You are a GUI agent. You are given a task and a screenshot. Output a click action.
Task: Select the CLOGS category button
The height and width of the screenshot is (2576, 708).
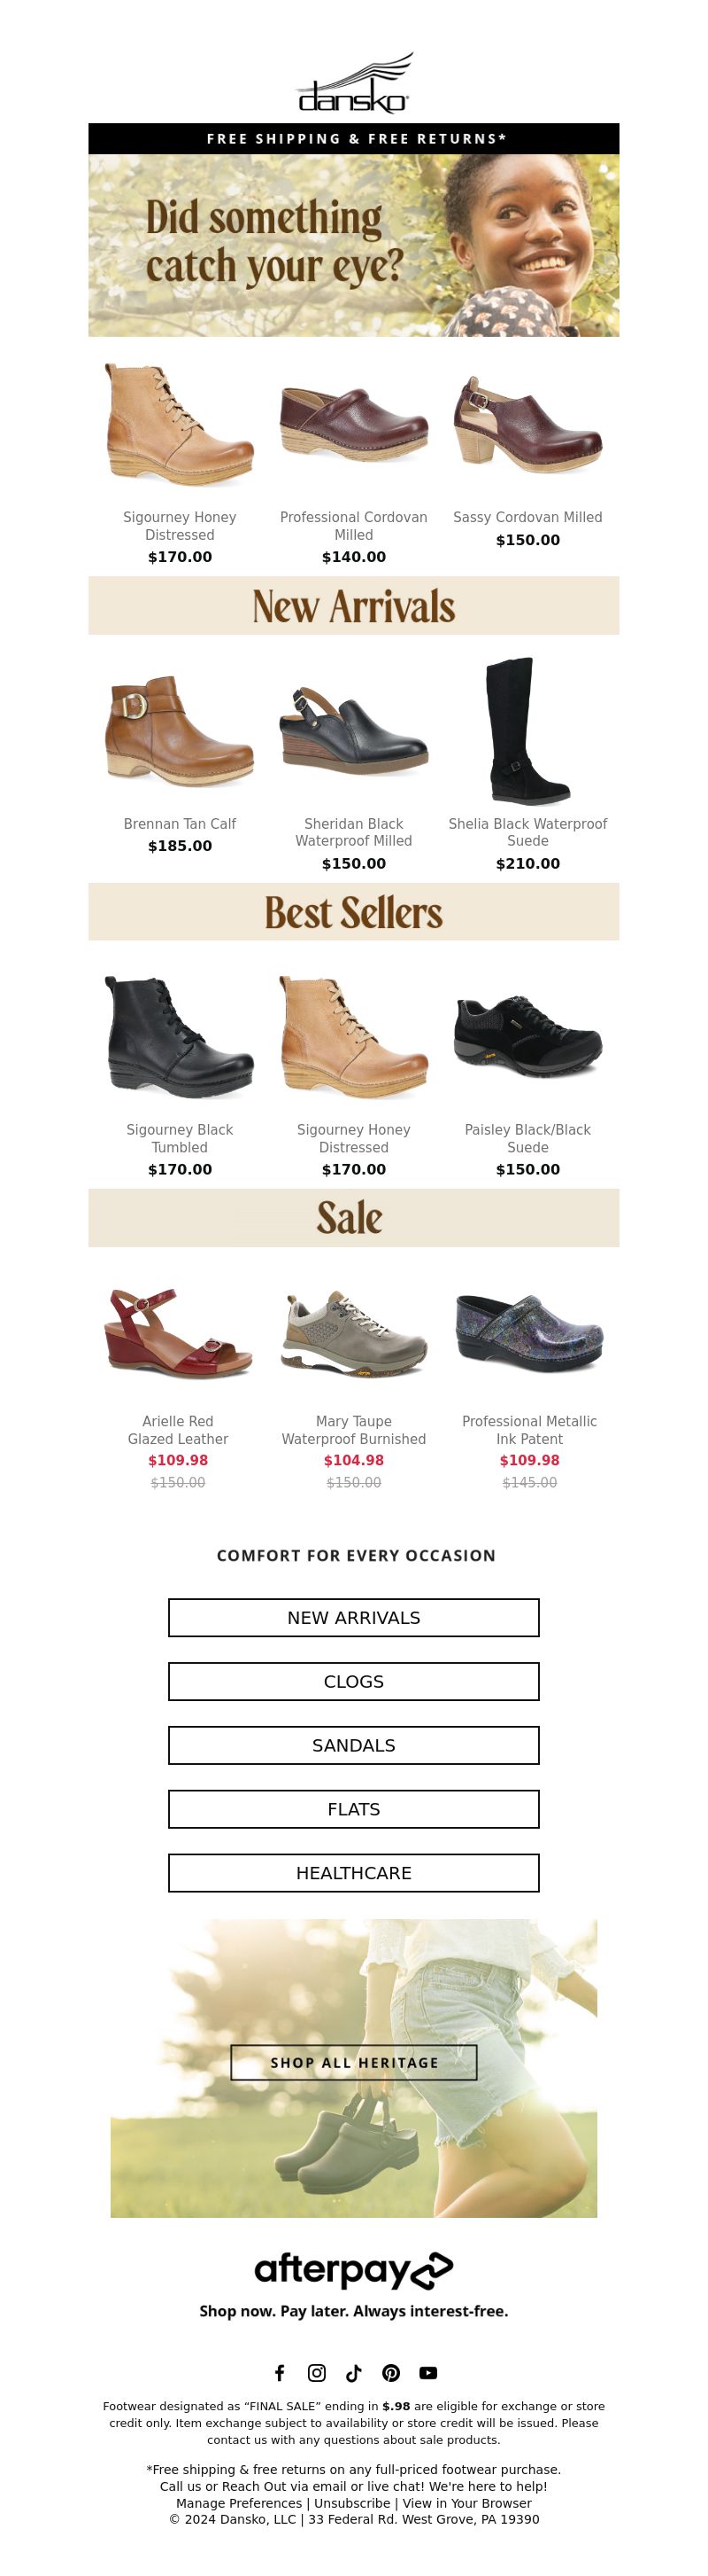[353, 1681]
